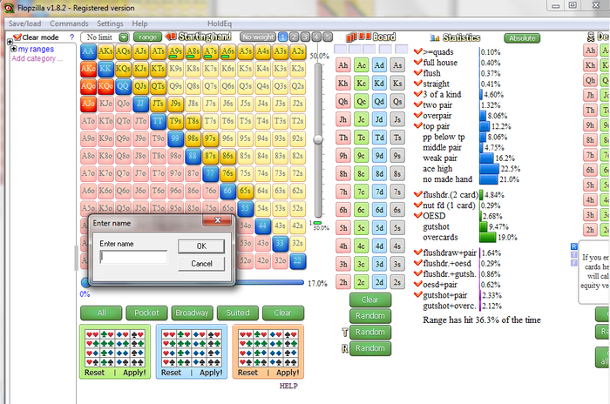Pick the Qd card for the board

[x=379, y=102]
